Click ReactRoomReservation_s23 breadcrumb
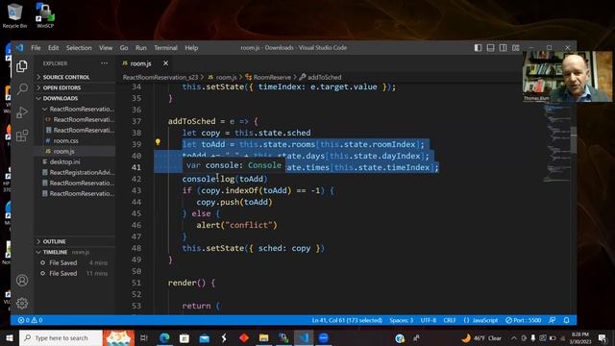615x346 pixels. point(160,77)
